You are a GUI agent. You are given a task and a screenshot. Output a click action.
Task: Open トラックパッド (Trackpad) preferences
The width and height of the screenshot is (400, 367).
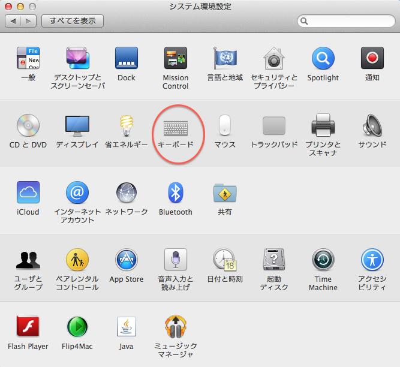274,125
